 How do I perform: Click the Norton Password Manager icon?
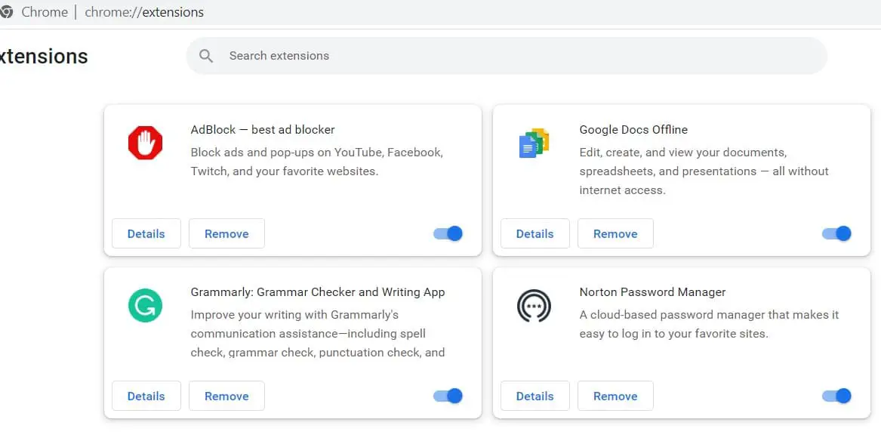click(x=534, y=305)
